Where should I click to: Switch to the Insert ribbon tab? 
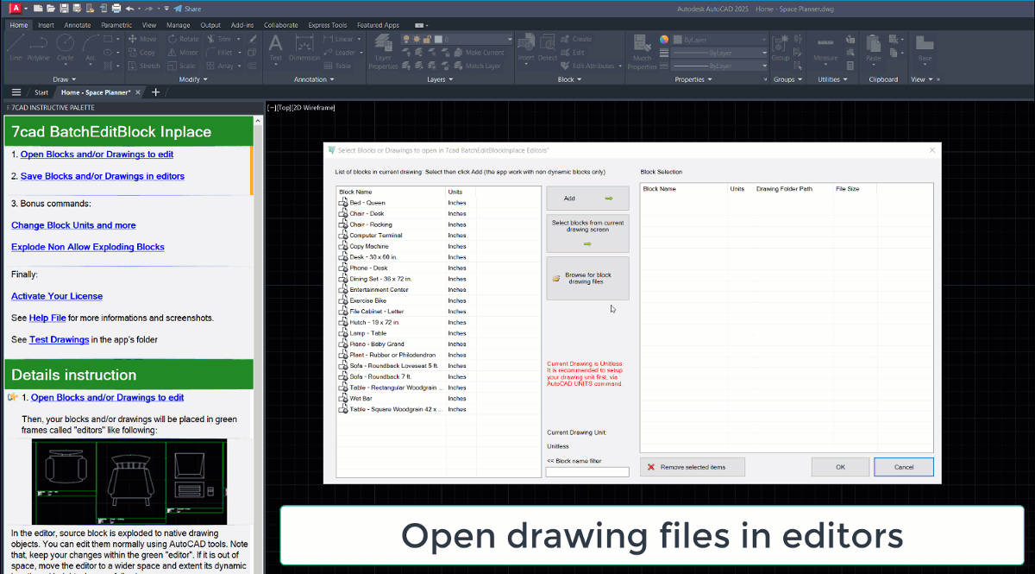46,25
